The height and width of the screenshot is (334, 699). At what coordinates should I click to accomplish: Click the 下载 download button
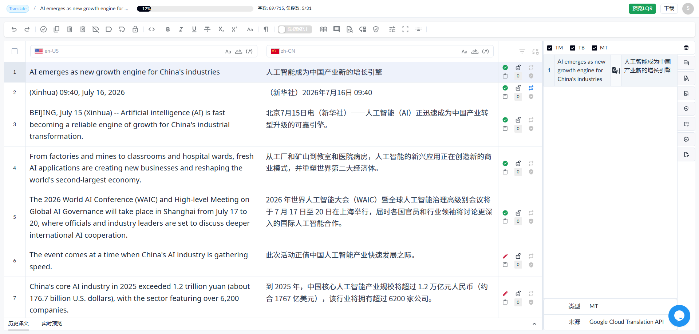pos(669,8)
